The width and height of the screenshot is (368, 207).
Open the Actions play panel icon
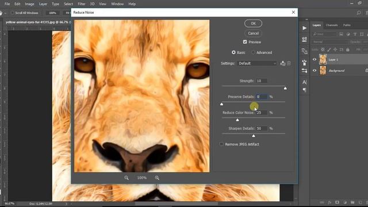coord(304,28)
